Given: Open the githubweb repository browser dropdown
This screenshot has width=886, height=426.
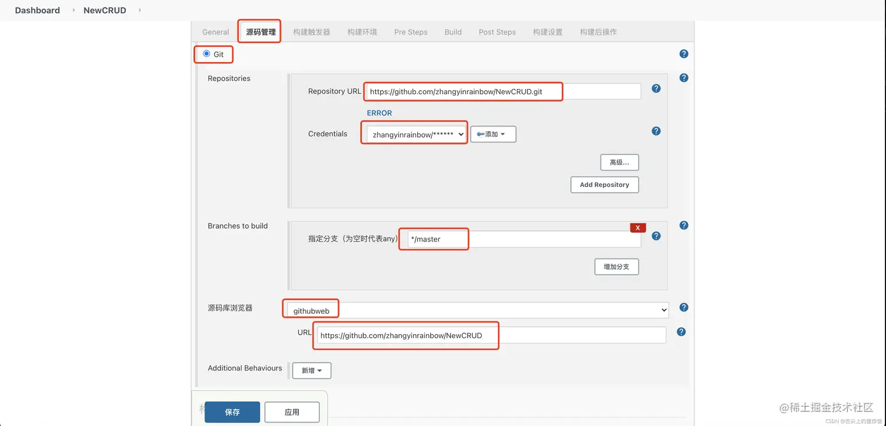Looking at the screenshot, I should 478,310.
